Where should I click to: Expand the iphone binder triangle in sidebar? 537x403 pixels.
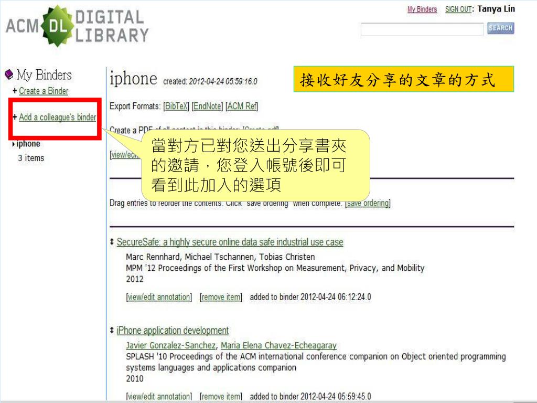[13, 144]
